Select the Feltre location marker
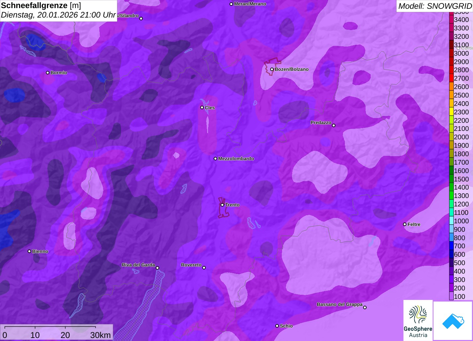Viewport: 473px width, 341px height. point(405,224)
